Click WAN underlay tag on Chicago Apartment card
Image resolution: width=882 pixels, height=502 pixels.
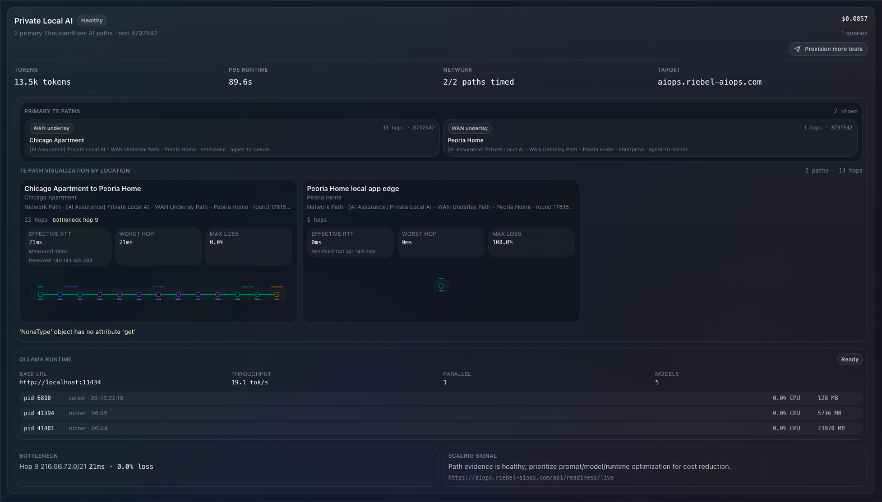(x=51, y=128)
